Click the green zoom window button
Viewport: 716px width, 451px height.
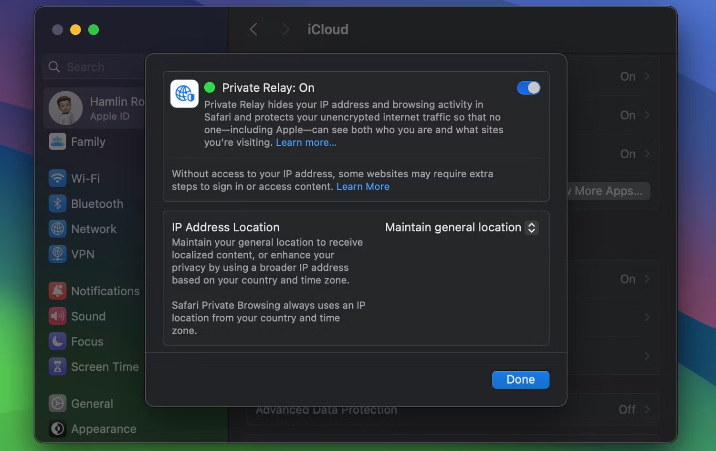click(x=94, y=30)
